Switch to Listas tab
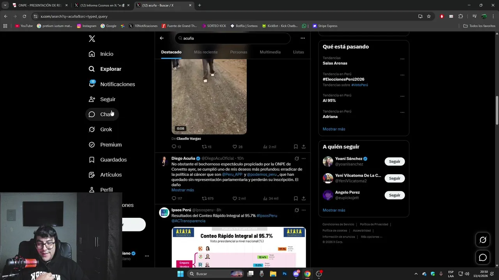Viewport: 499px width, 280px height. tap(298, 52)
